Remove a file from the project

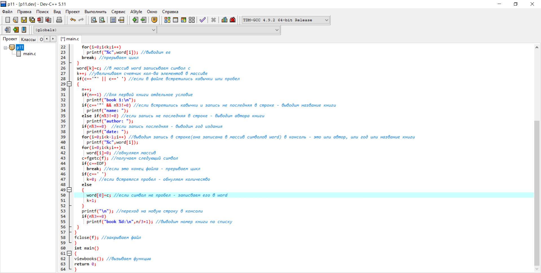tap(143, 20)
